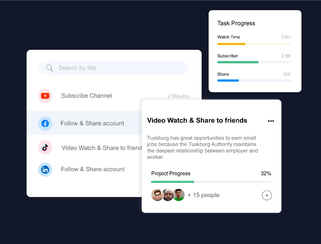Select the TikTok icon next to Video Watch

(45, 148)
